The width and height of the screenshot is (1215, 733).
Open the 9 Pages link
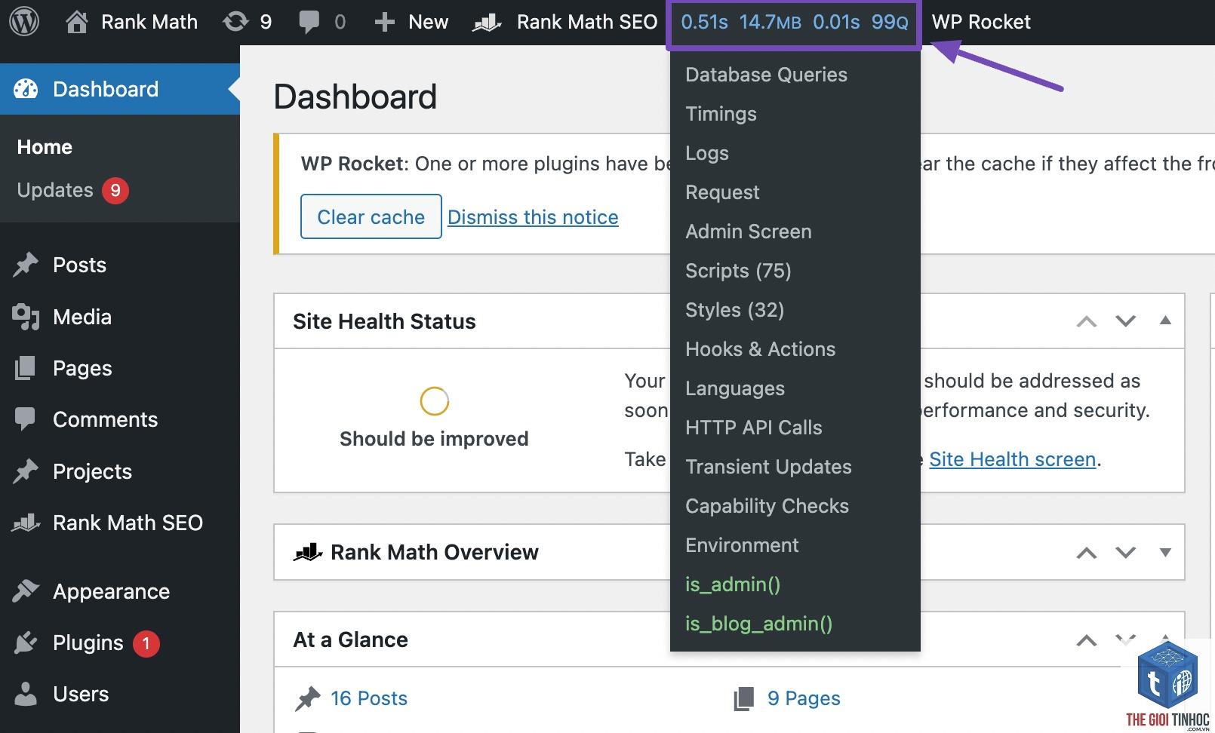pos(804,698)
